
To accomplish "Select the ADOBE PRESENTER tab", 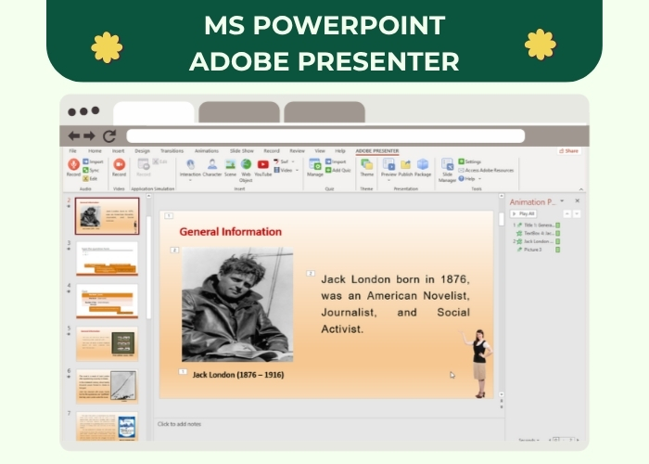I will [377, 150].
